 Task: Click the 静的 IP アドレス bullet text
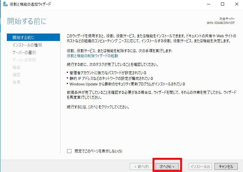point(111,78)
